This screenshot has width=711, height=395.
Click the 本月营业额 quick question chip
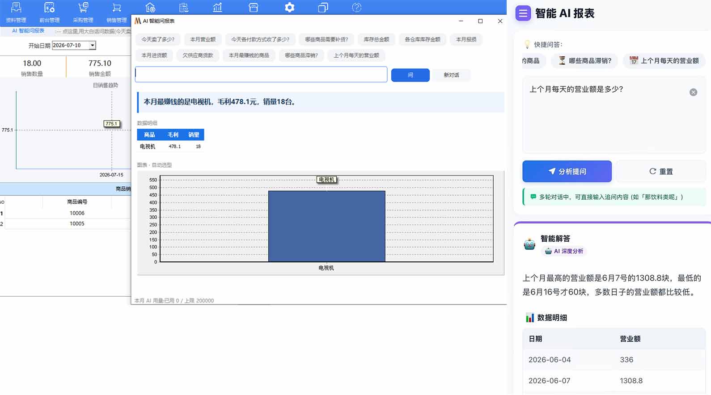coord(203,39)
